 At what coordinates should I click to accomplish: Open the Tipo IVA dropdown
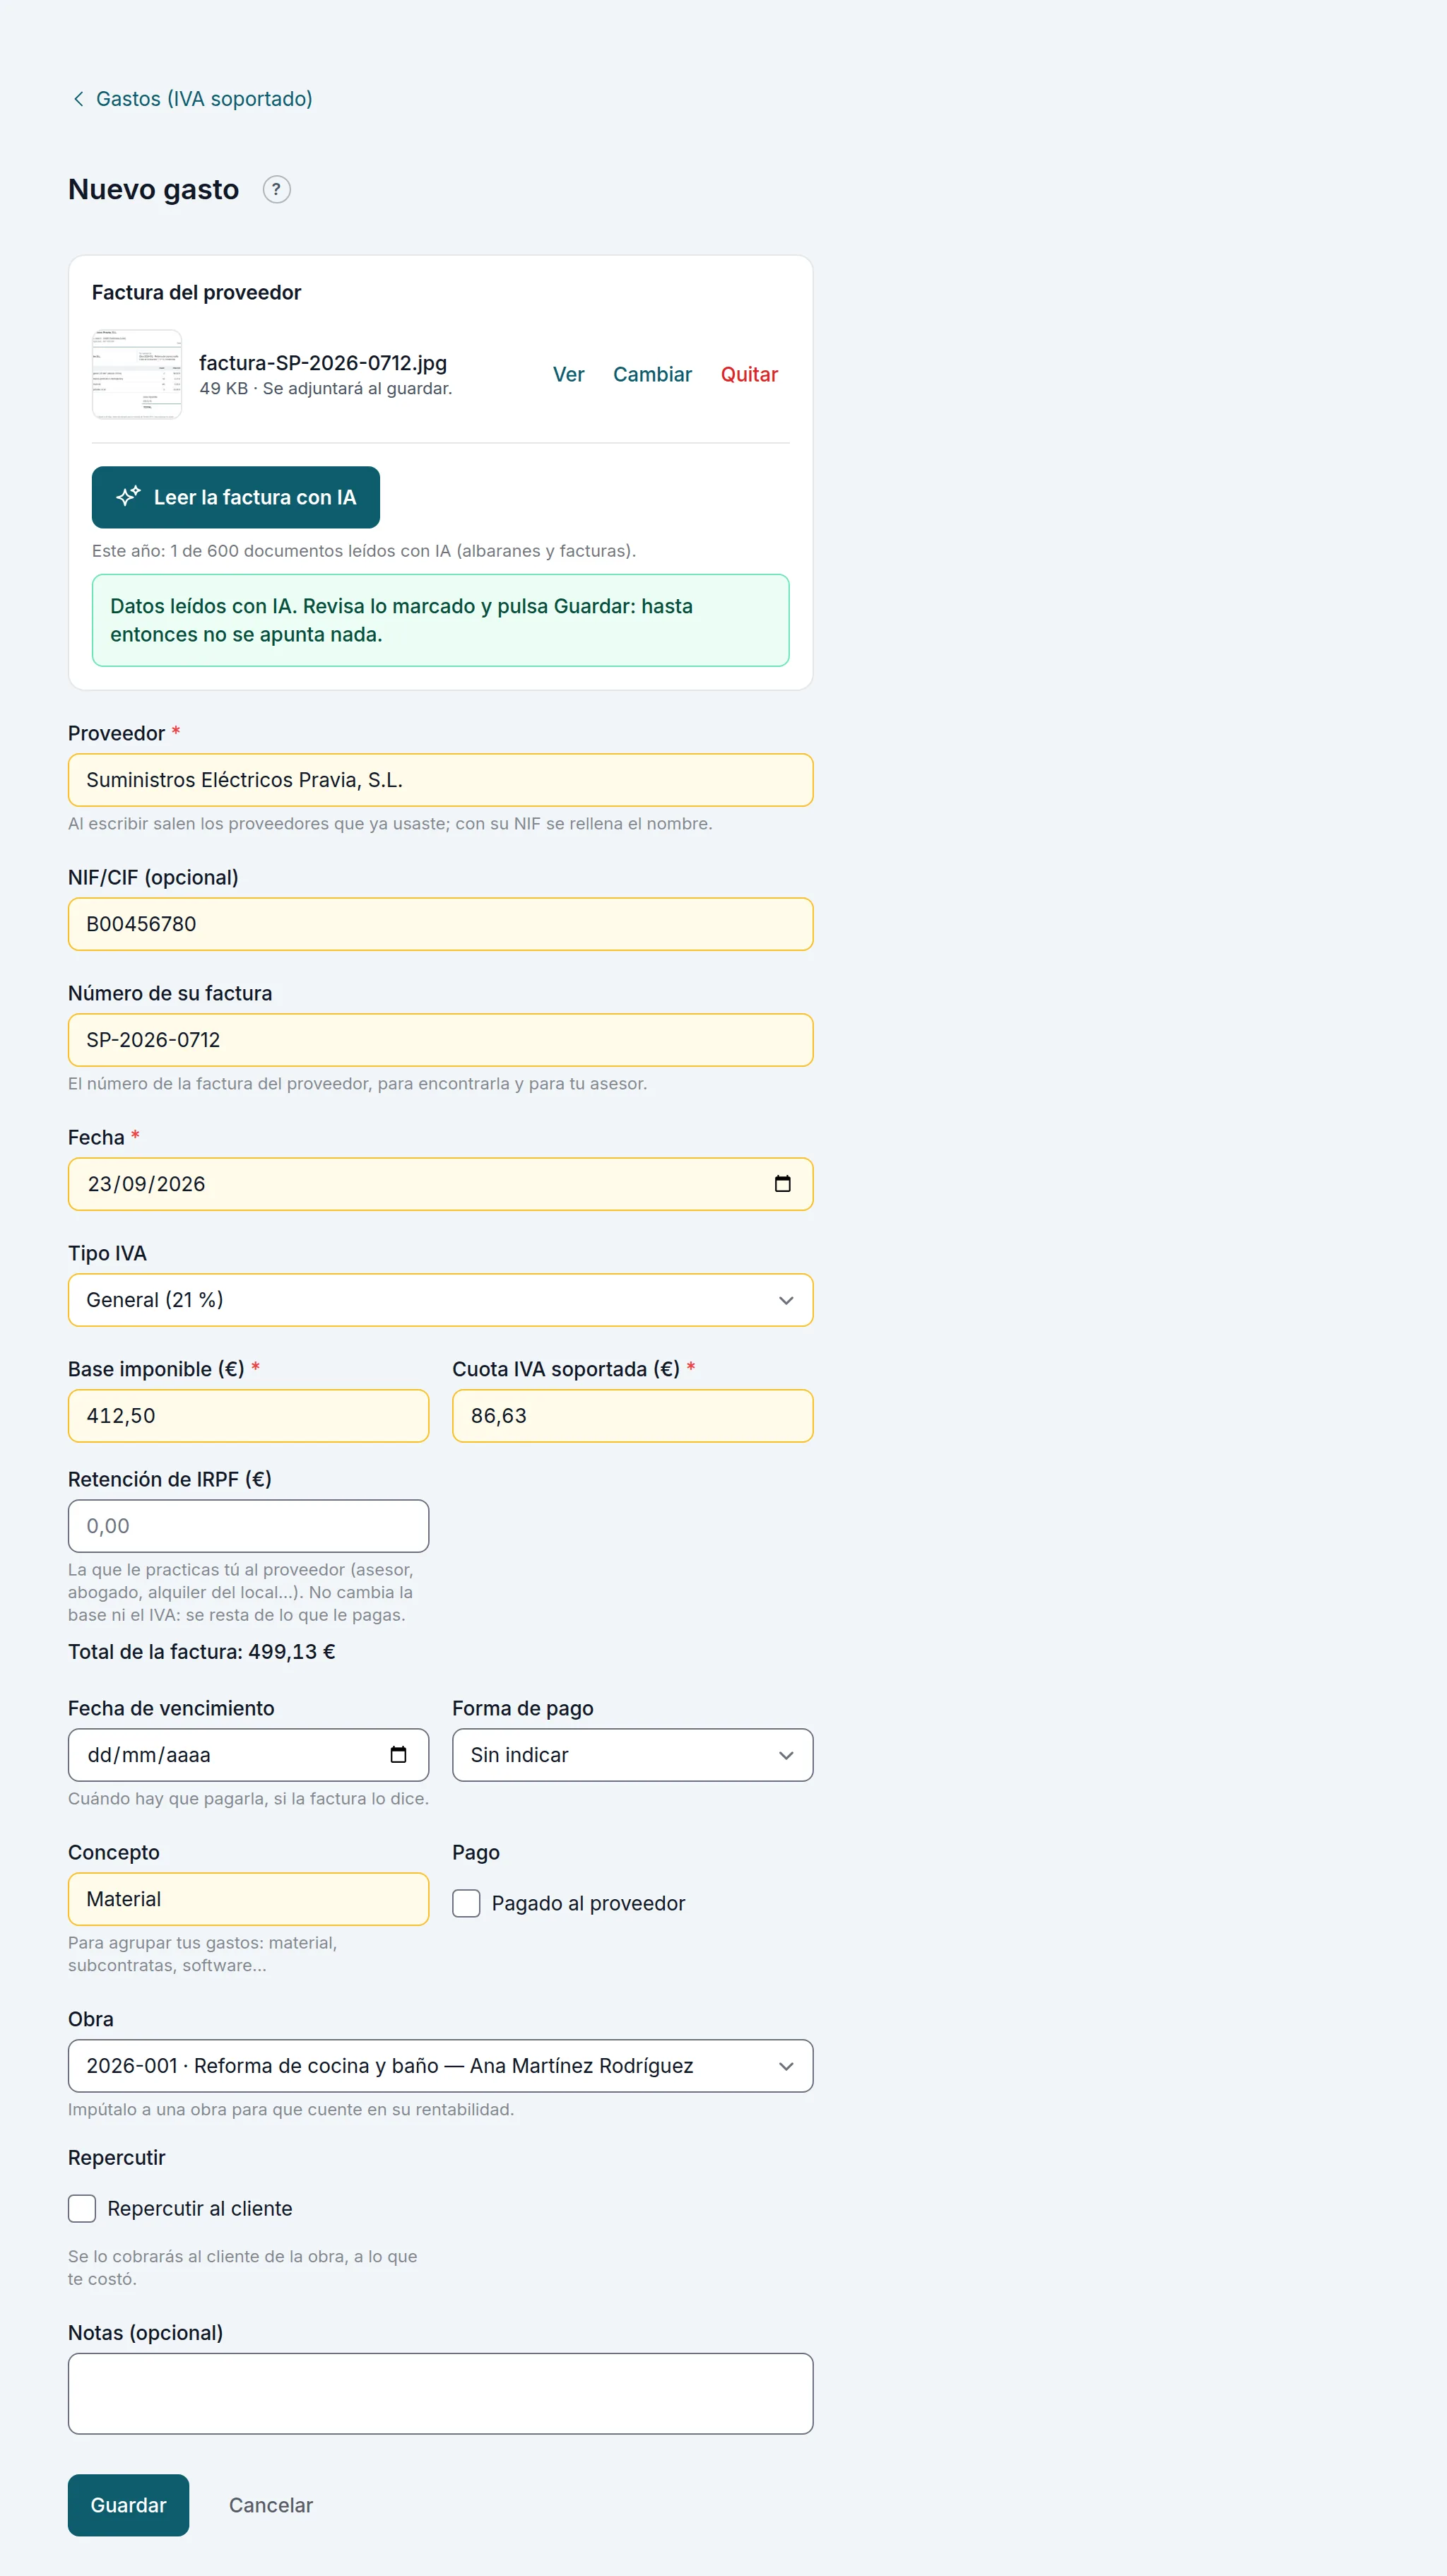point(440,1300)
